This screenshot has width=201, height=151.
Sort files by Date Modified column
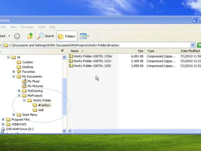pos(190,51)
